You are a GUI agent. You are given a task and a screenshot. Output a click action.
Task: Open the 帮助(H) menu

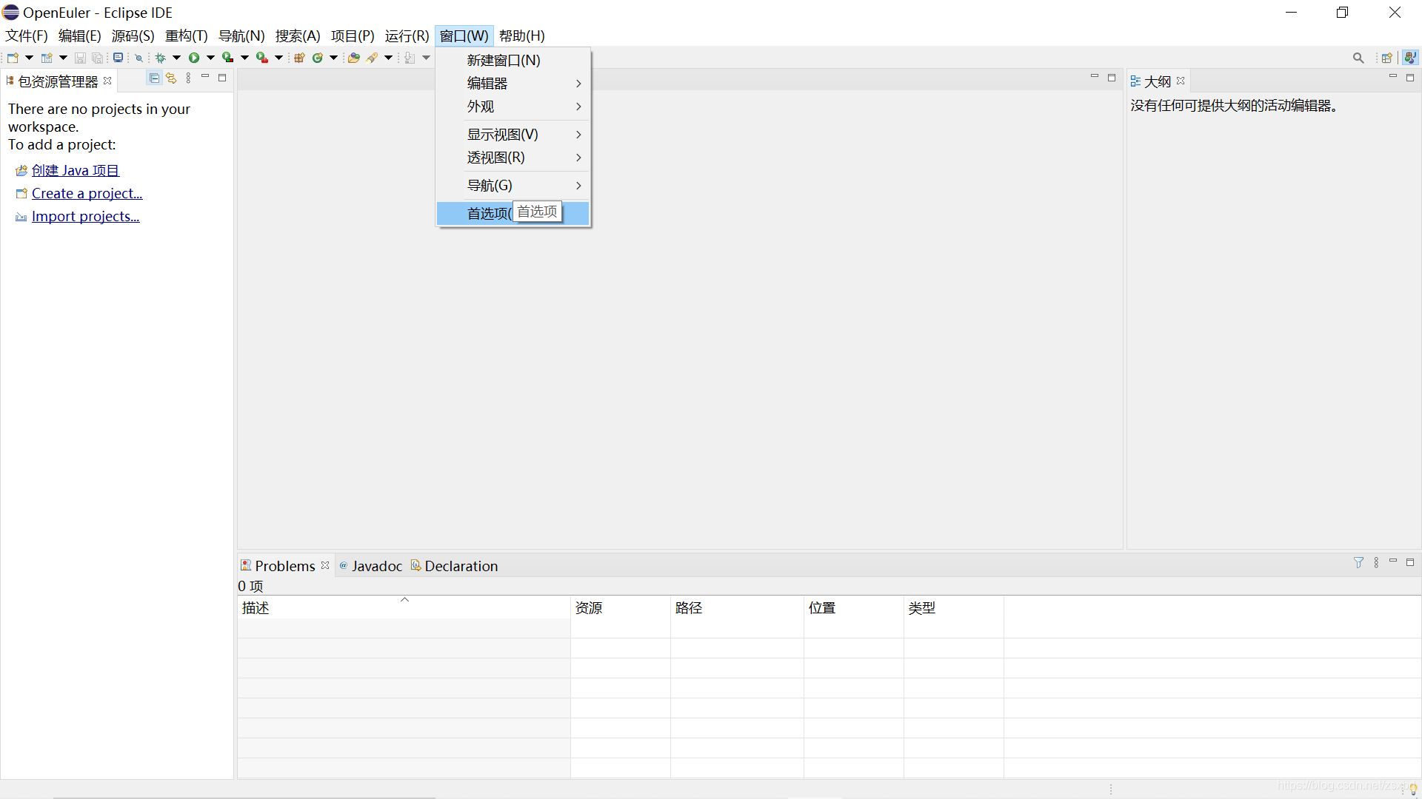[x=521, y=36]
